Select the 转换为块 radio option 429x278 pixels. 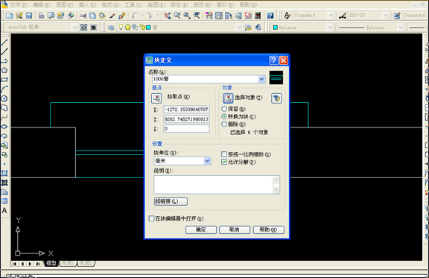pyautogui.click(x=224, y=116)
